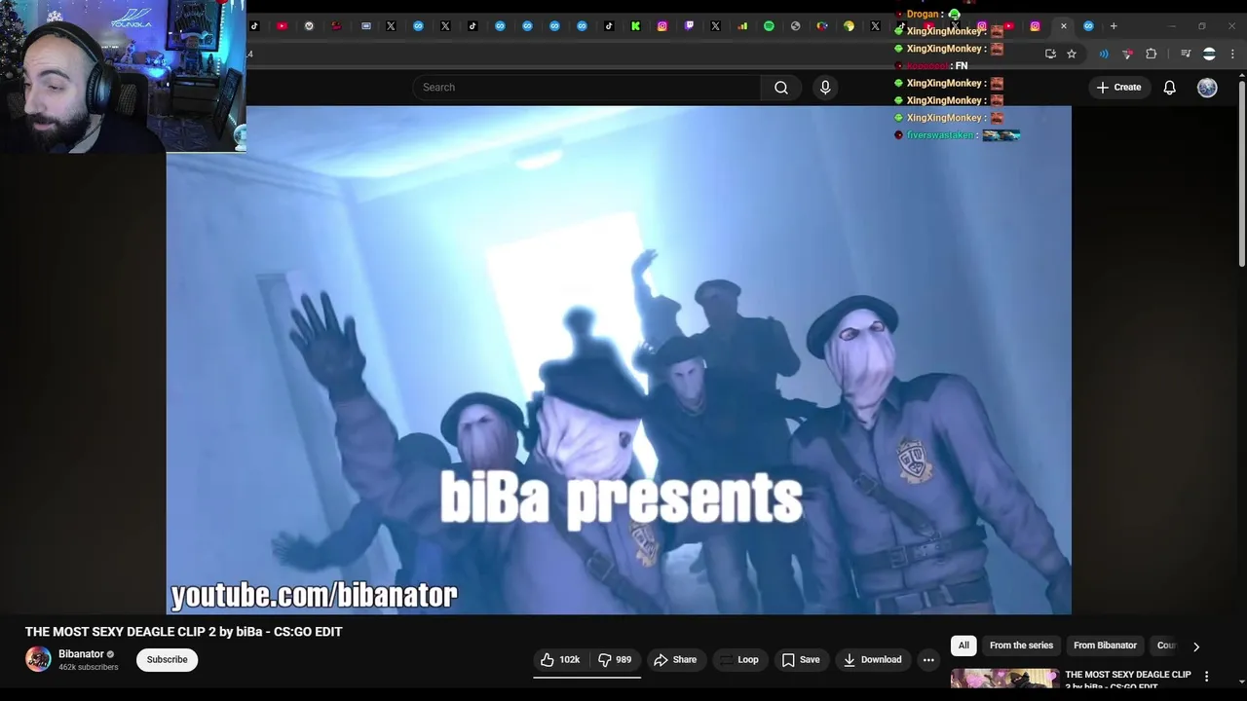Dislike the video with thumbs down
Viewport: 1247px width, 701px height.
[615, 660]
